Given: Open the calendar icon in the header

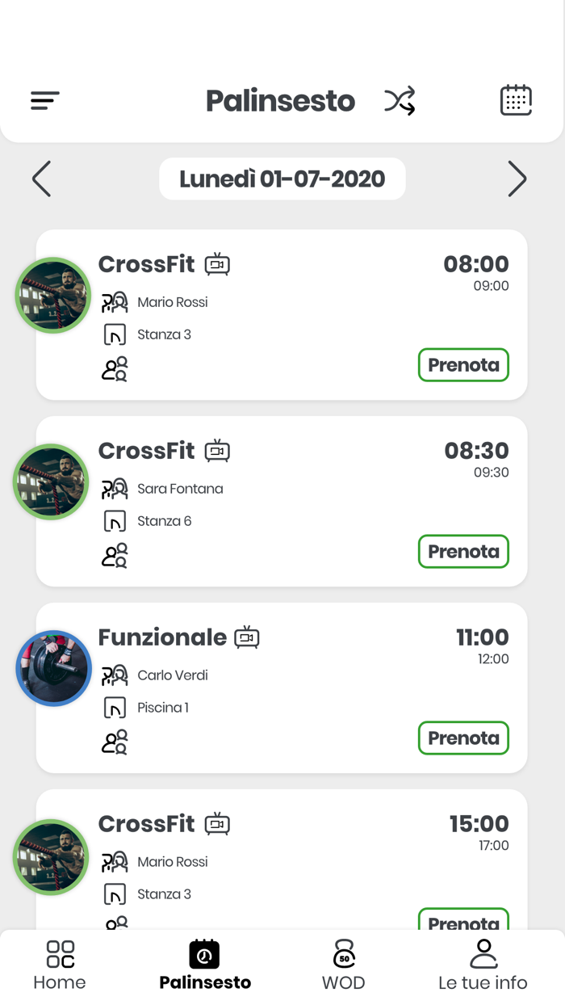Looking at the screenshot, I should click(517, 99).
